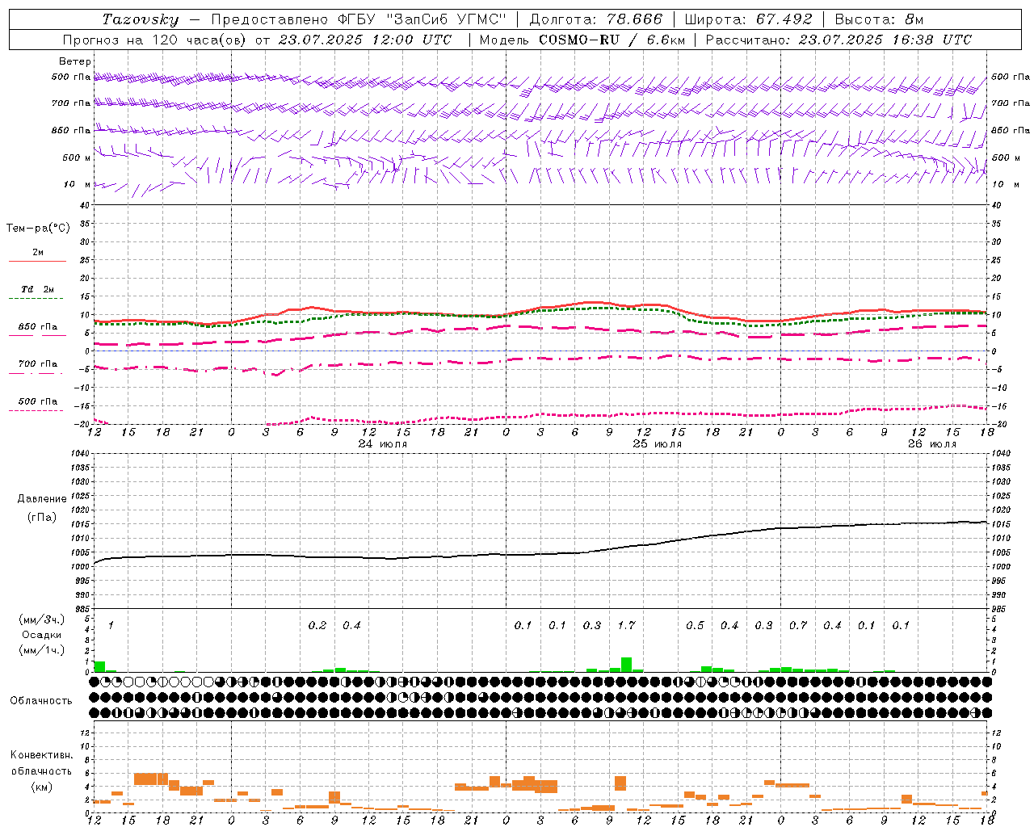Image resolution: width=1034 pixels, height=827 pixels.
Task: Select the Давление pressure panel label
Action: click(x=42, y=499)
